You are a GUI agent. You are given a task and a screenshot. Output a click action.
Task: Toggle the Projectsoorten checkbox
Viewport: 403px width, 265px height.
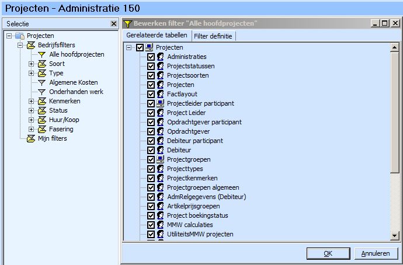151,75
